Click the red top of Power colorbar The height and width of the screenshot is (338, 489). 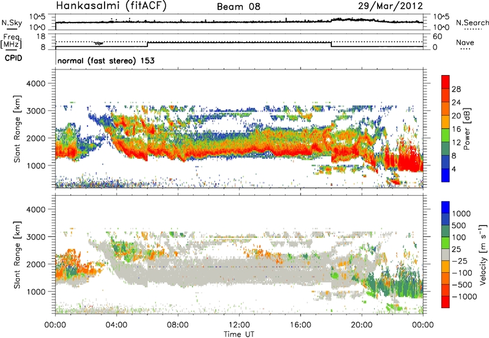[x=446, y=81]
